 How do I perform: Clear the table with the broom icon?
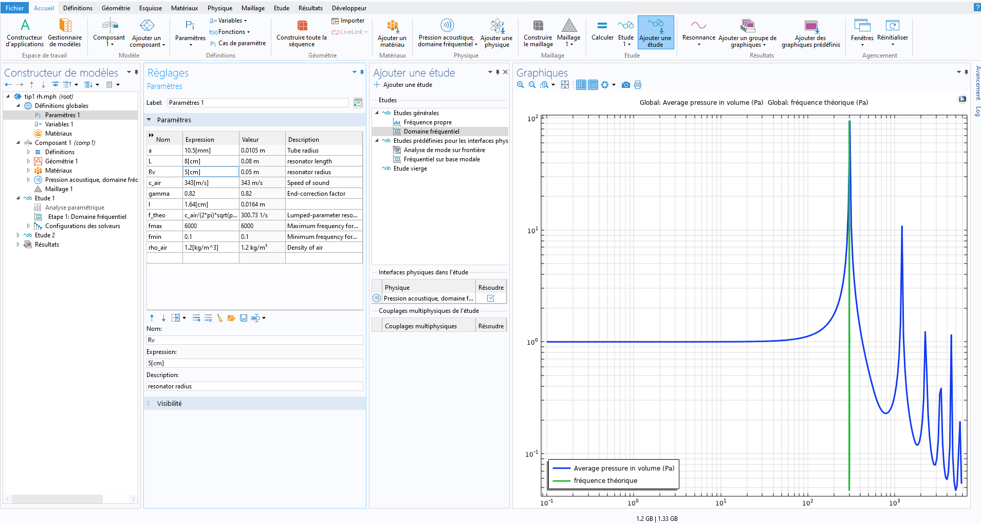coord(220,318)
